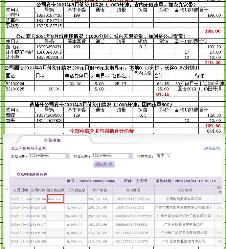Open the start date calendar picker
Viewport: 226px width, 249px height.
pos(67,156)
